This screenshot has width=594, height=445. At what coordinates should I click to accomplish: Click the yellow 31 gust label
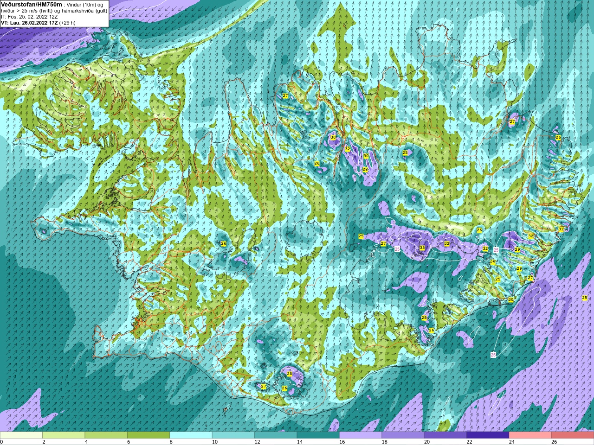561,229
